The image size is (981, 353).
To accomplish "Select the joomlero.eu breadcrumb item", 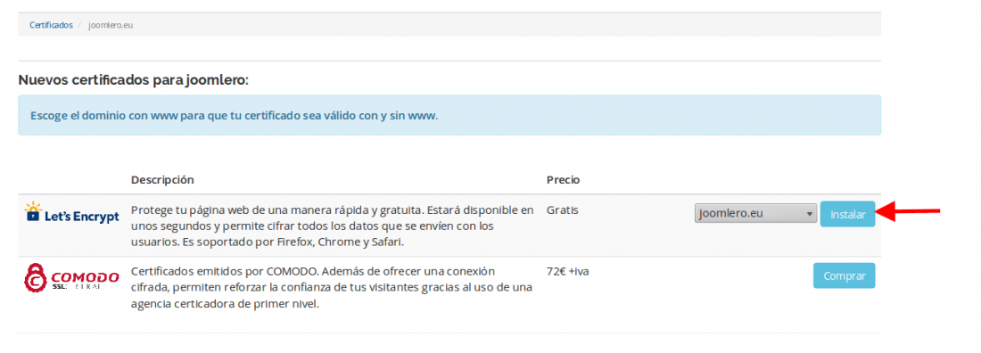I will [111, 25].
